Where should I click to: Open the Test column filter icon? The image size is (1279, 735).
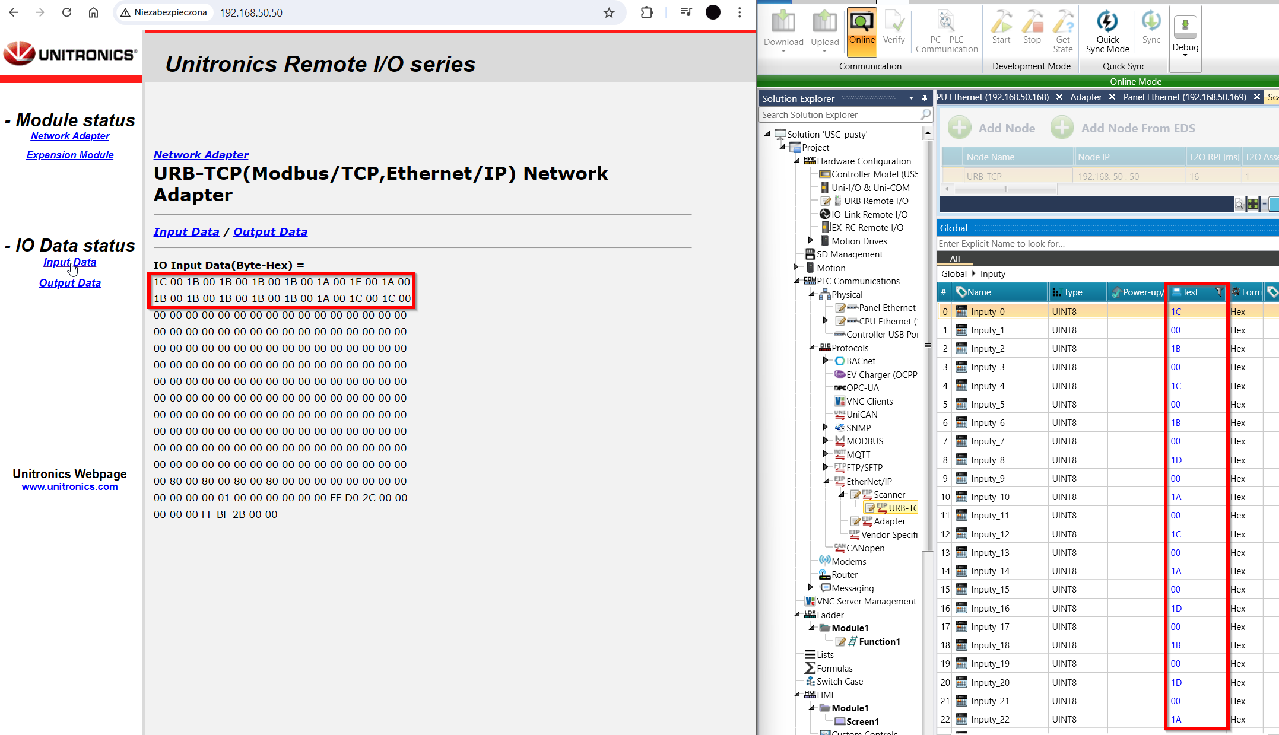1219,292
